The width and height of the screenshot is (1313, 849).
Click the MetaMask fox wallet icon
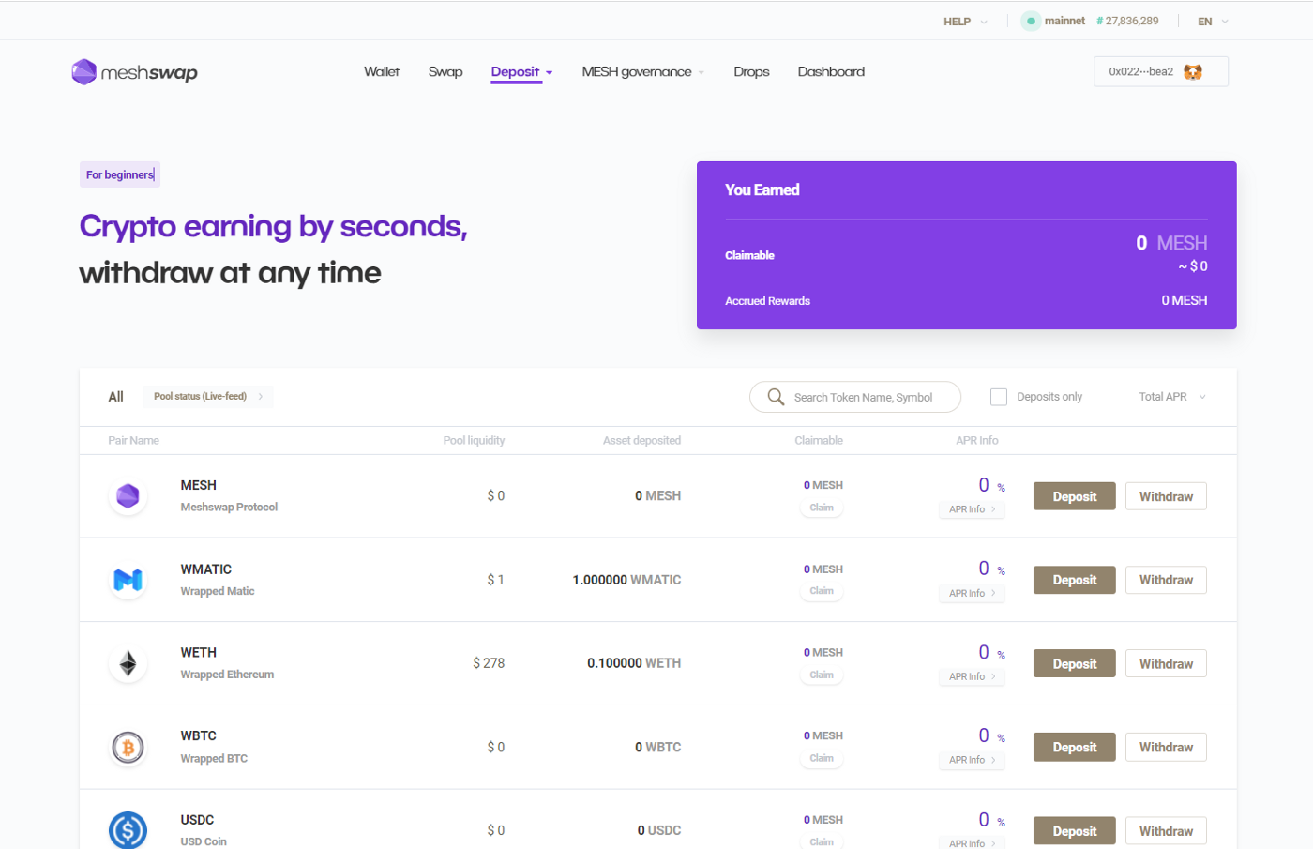1193,72
